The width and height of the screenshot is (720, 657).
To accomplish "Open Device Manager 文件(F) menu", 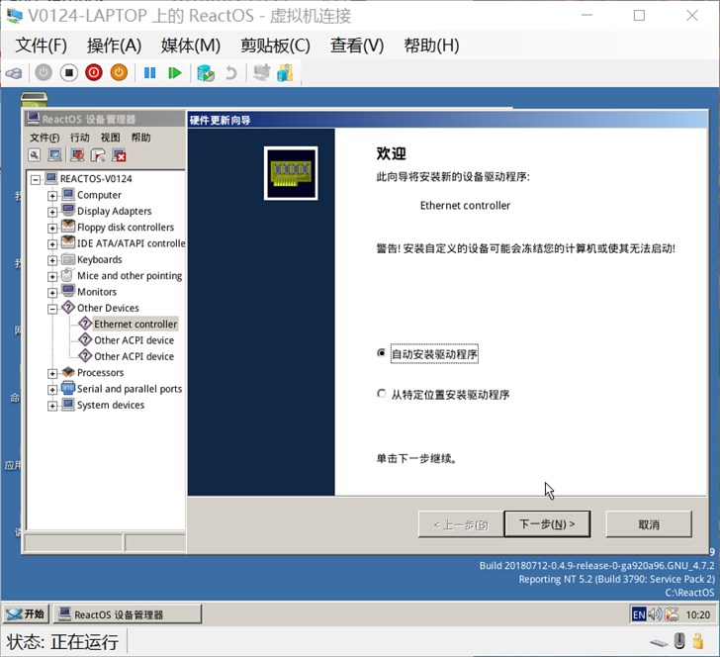I will coord(45,138).
